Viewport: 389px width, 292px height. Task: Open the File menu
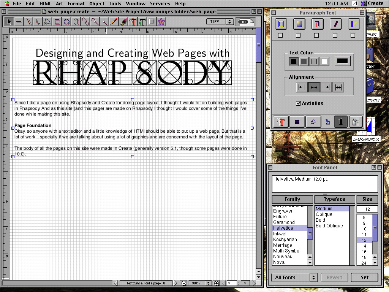tap(17, 4)
